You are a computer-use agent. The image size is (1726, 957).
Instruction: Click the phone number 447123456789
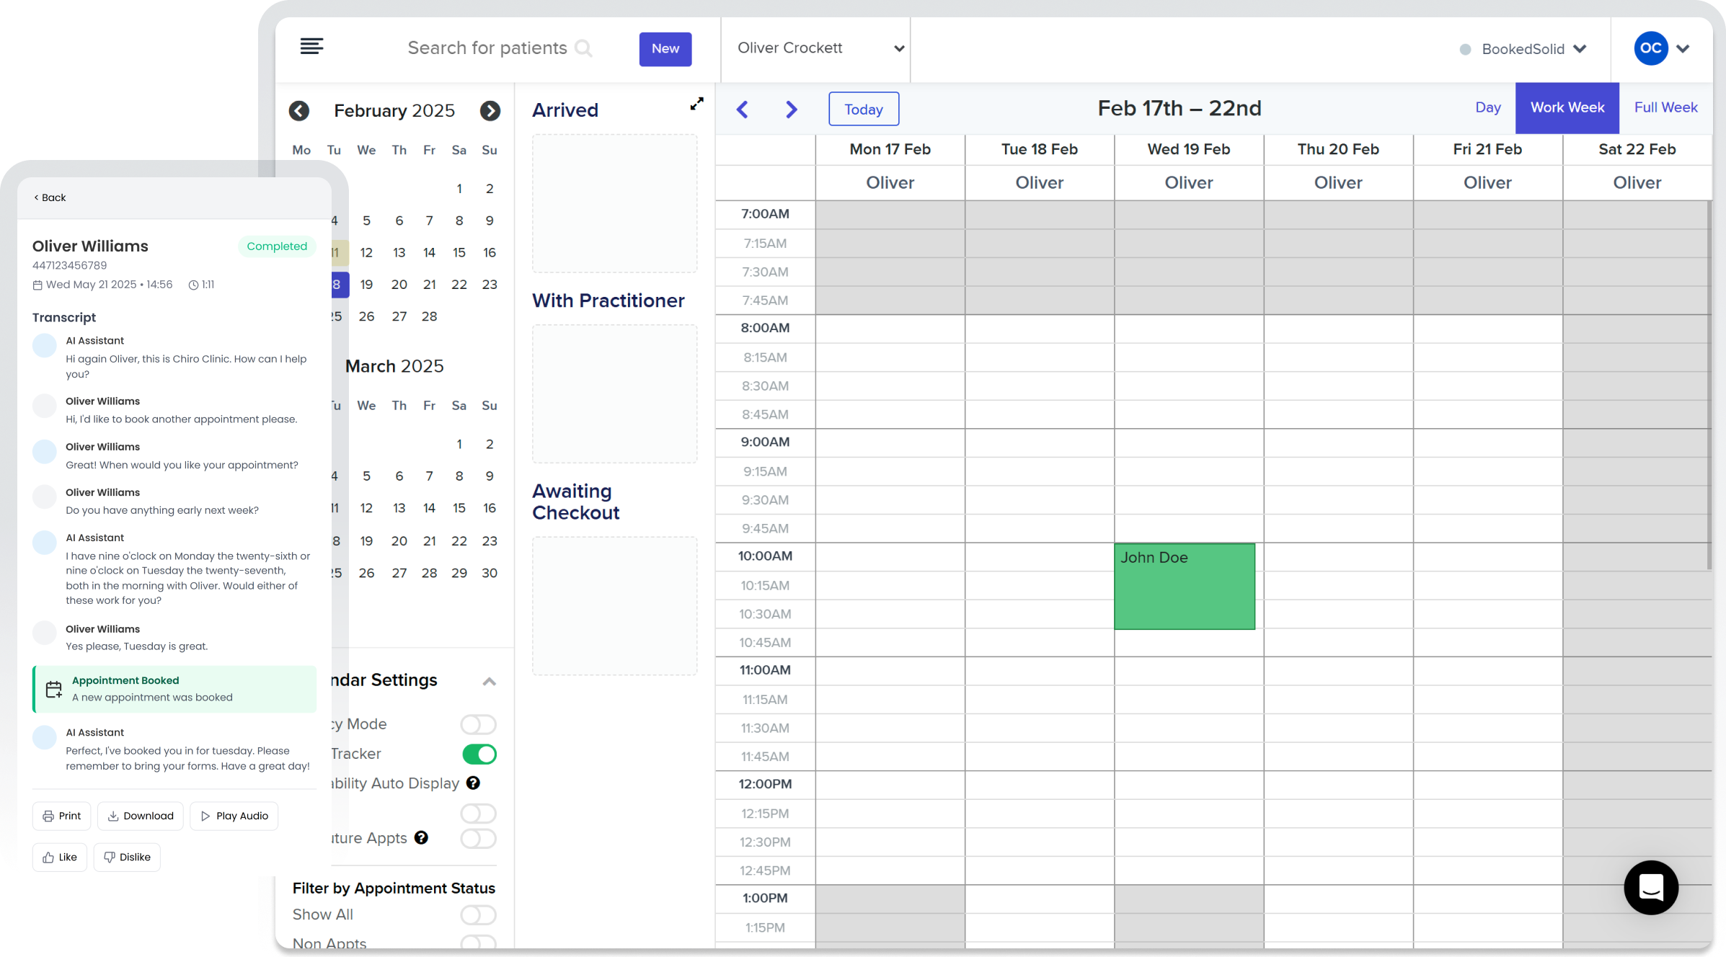[x=69, y=266]
